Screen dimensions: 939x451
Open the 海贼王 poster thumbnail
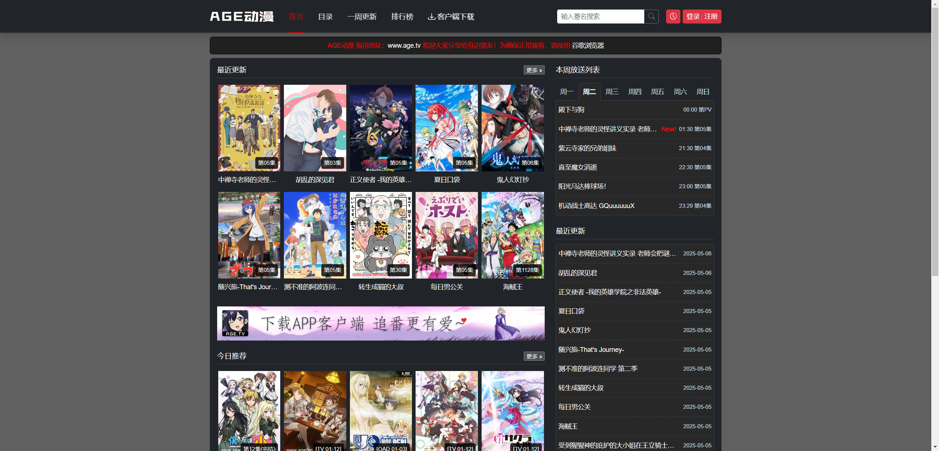tap(512, 235)
